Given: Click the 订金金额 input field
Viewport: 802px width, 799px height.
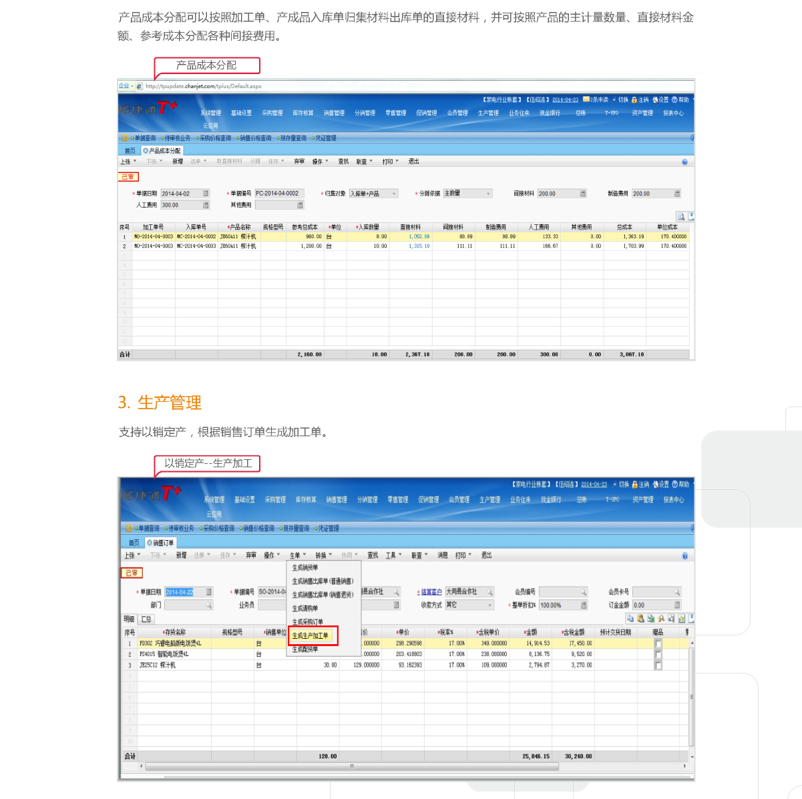Looking at the screenshot, I should click(652, 605).
